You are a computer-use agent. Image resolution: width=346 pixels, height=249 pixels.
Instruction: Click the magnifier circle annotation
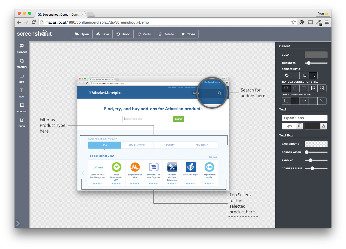pyautogui.click(x=212, y=93)
